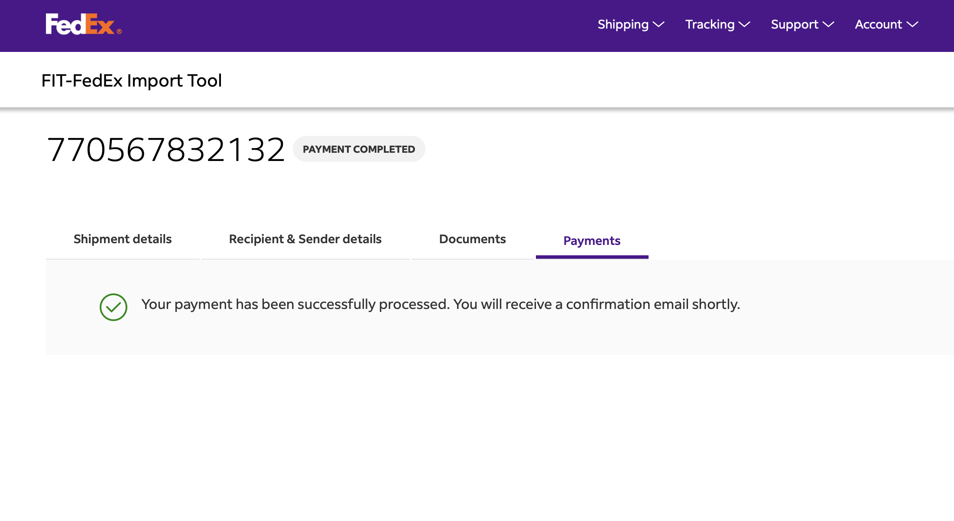This screenshot has height=521, width=954.
Task: Click the PAYMENT COMPLETED status badge
Action: [359, 149]
